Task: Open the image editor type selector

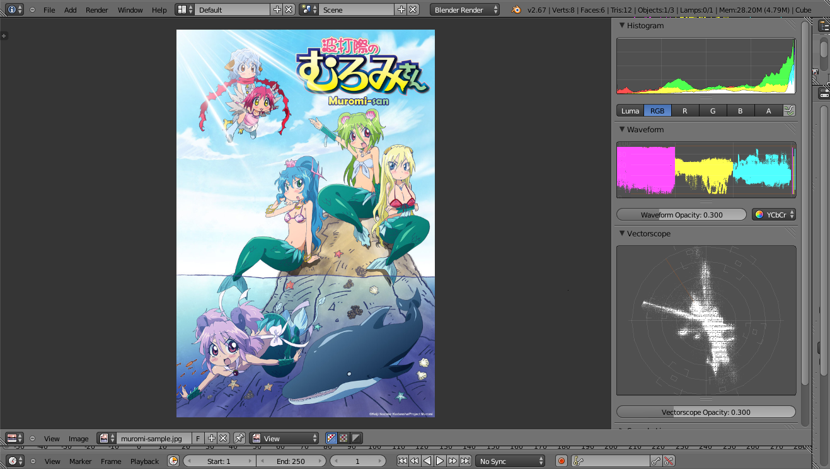Action: 15,438
